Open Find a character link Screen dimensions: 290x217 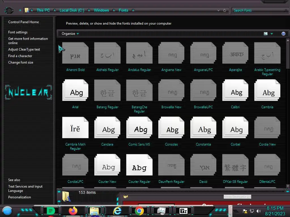(x=20, y=56)
